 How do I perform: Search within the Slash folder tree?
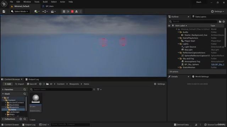(x=24, y=94)
